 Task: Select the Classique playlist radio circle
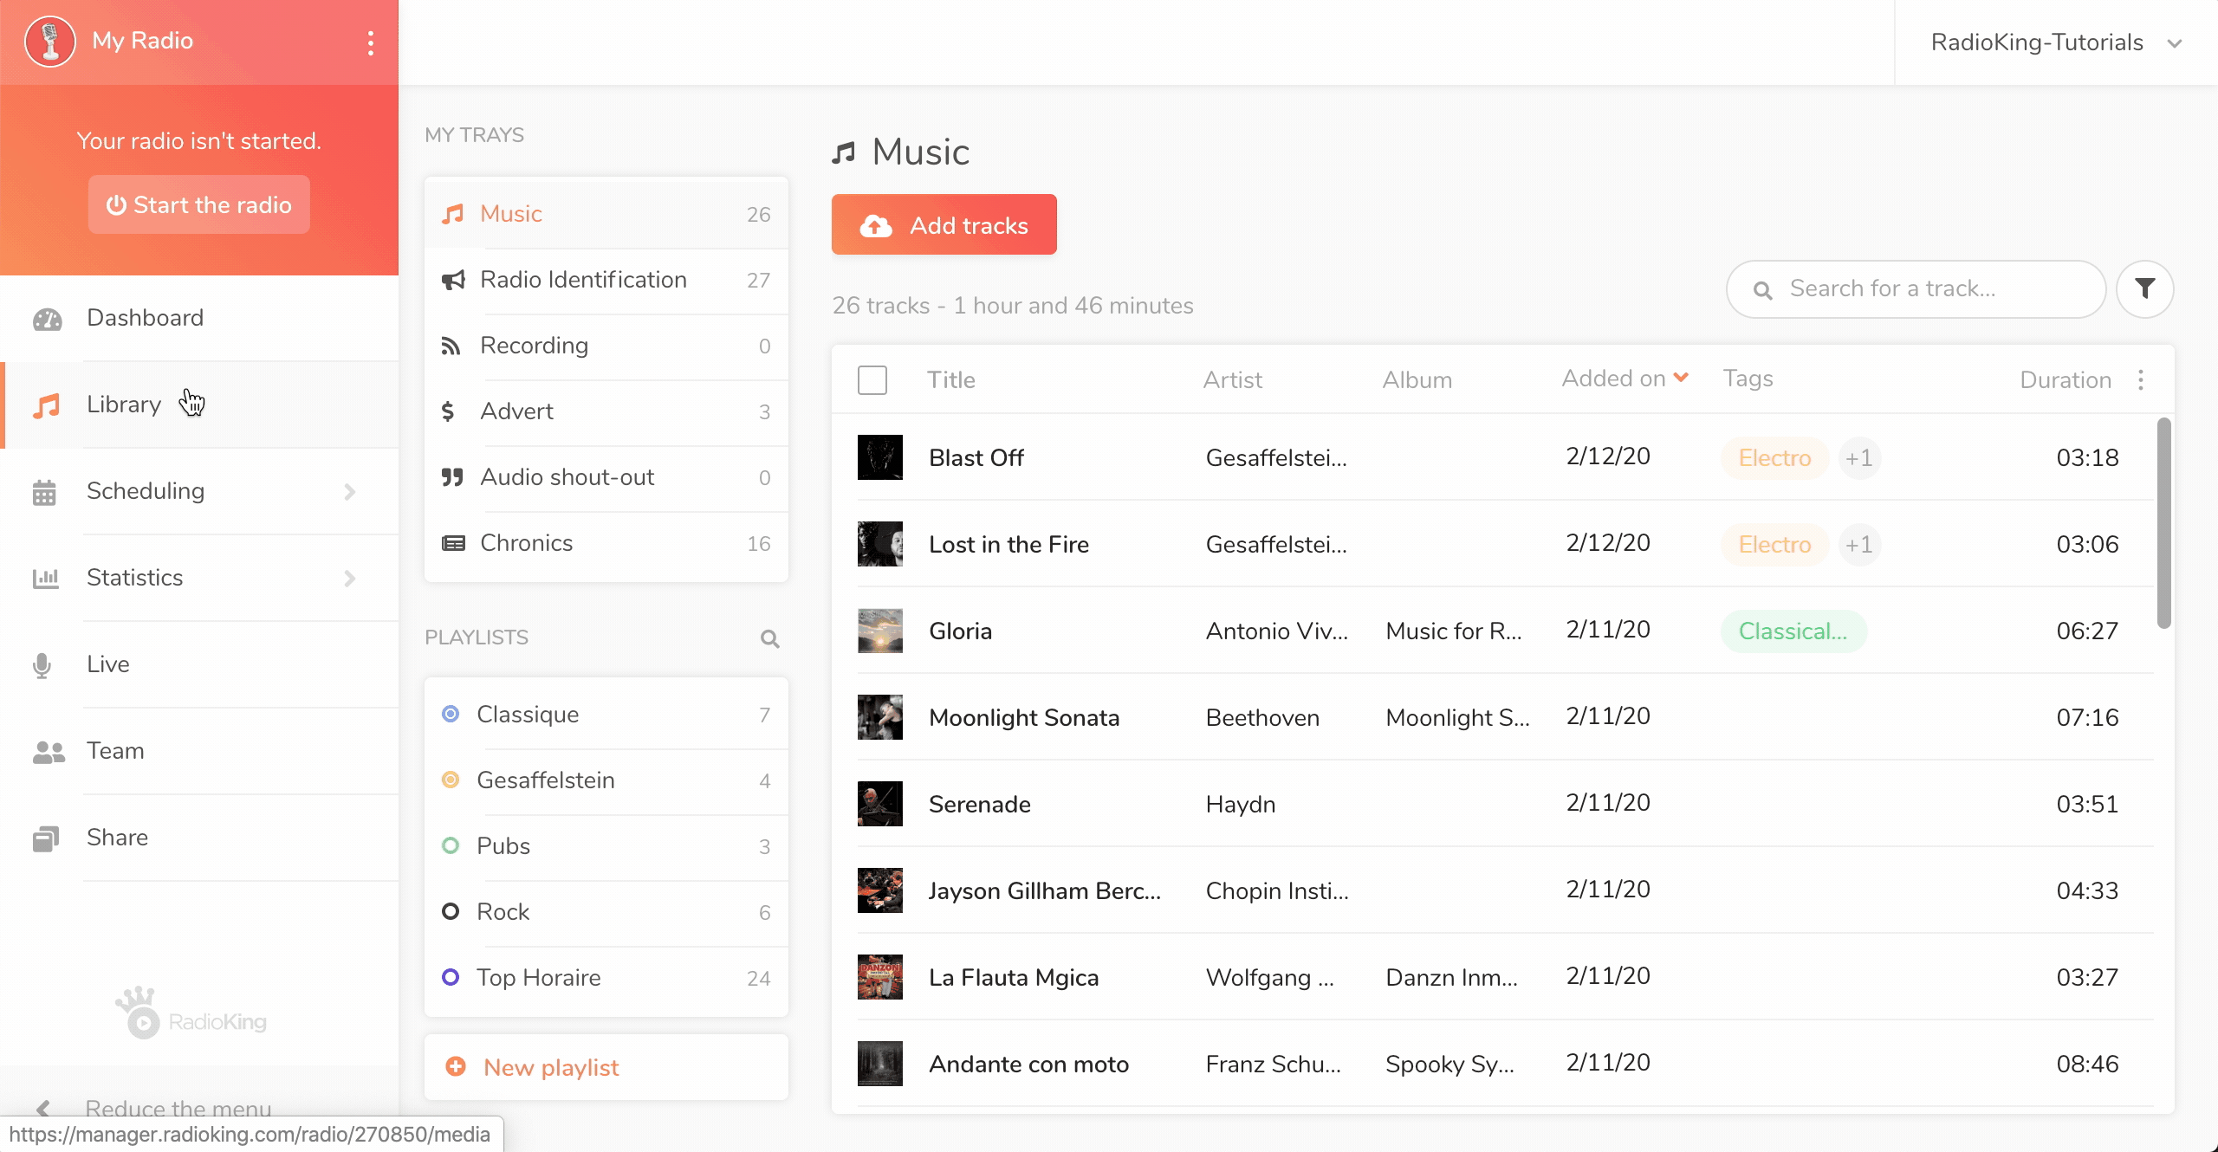pos(451,715)
